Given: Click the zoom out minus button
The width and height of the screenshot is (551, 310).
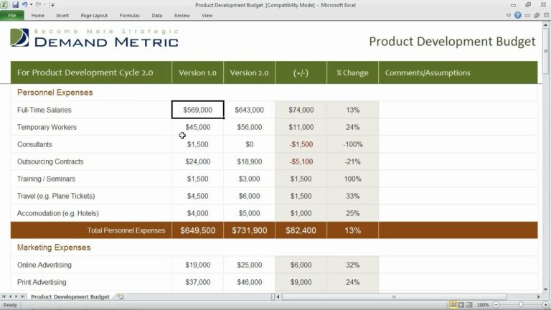Looking at the screenshot, I should 497,305.
